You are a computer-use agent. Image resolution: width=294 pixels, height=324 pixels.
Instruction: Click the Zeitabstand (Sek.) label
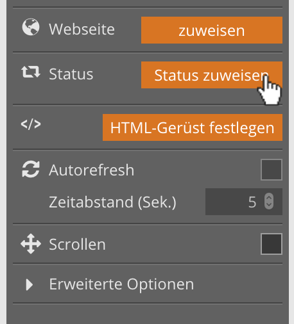coord(112,202)
